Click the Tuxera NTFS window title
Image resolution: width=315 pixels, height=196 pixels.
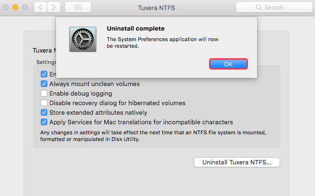[x=157, y=8]
